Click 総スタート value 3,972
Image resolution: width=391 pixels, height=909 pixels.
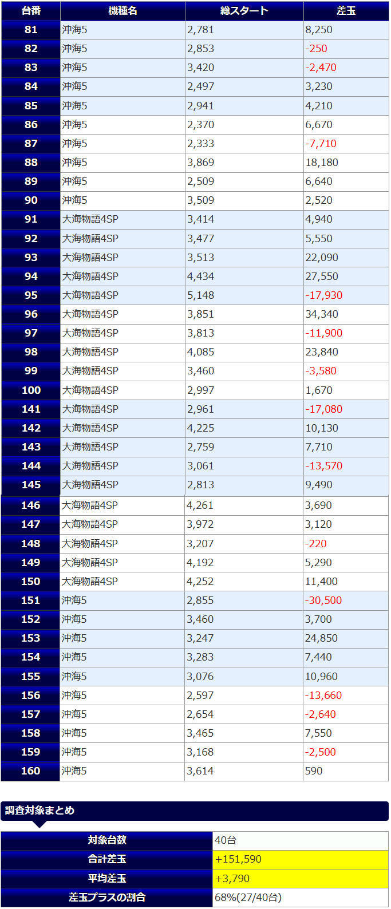(x=200, y=524)
